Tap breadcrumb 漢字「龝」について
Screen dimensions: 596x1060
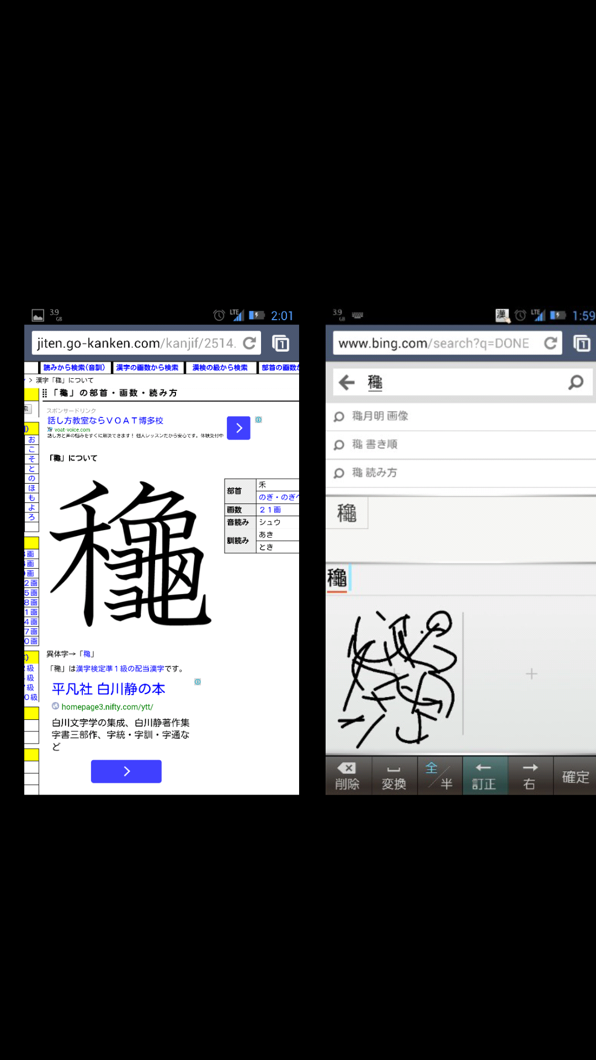(x=65, y=380)
